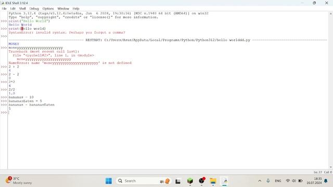Open the Edit menu
Screen dimensions: 333x187
pyautogui.click(x=12, y=9)
